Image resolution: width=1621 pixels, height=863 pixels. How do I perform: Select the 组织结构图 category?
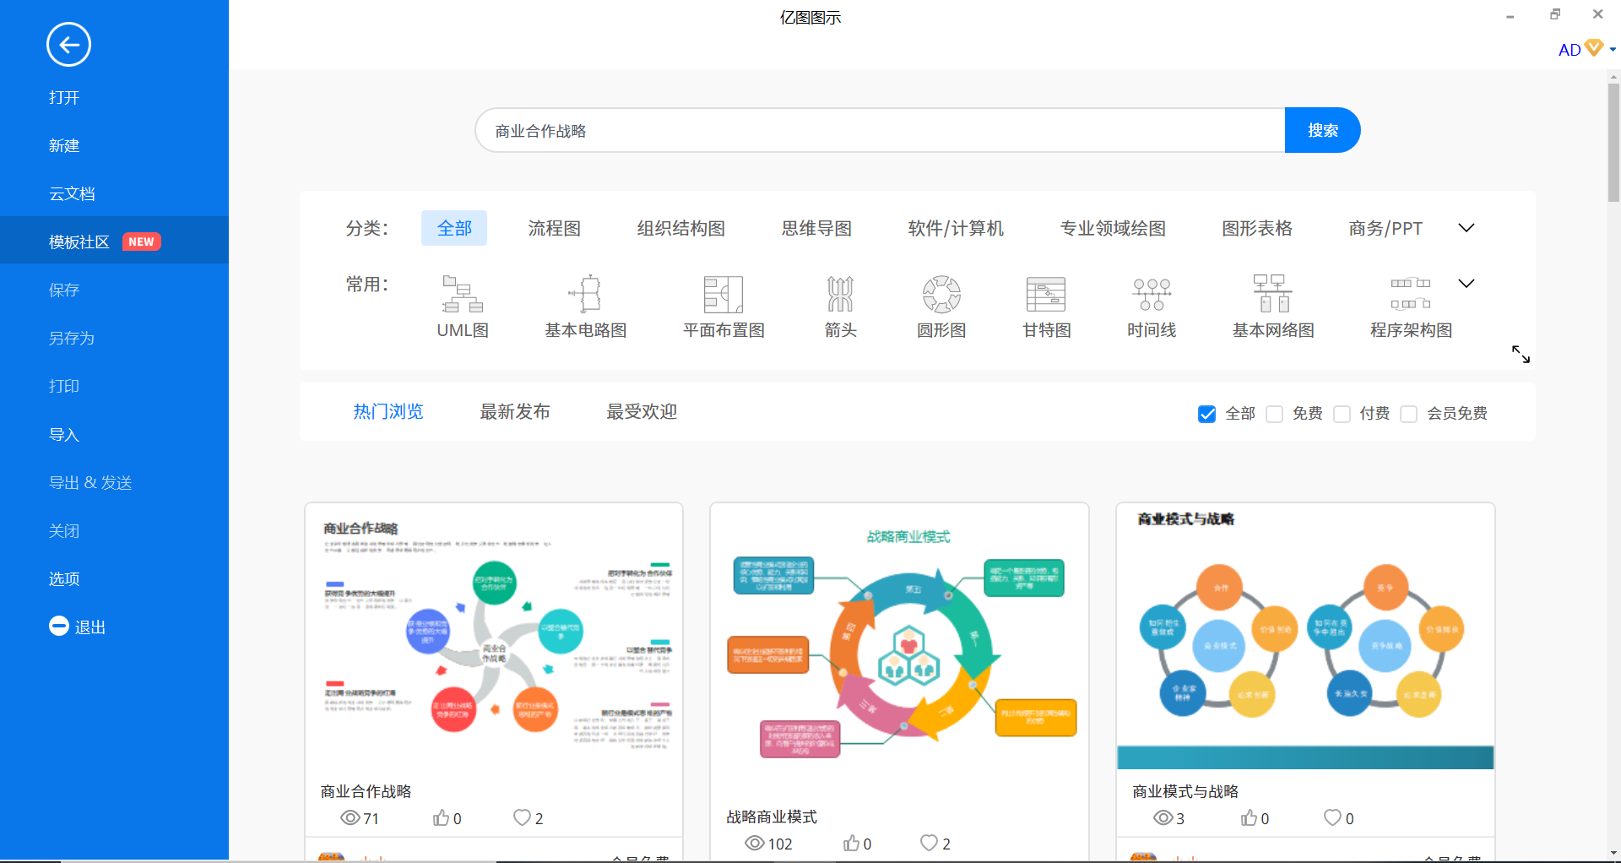tap(681, 228)
